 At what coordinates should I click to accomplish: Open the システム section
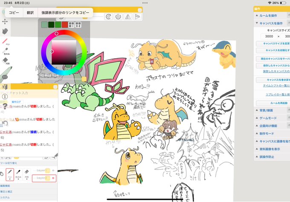[5, 197]
